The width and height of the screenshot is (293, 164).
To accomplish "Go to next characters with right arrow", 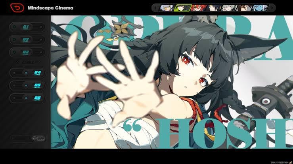I will click(272, 8).
